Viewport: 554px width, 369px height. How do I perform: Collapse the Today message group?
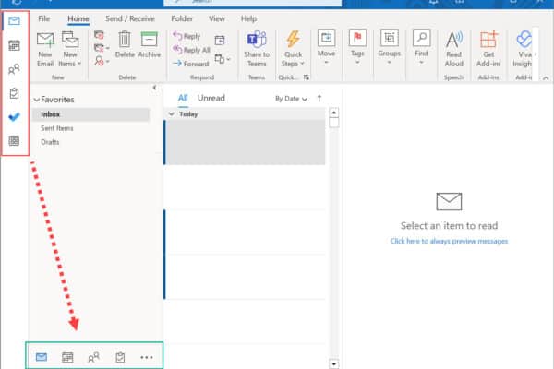(170, 113)
